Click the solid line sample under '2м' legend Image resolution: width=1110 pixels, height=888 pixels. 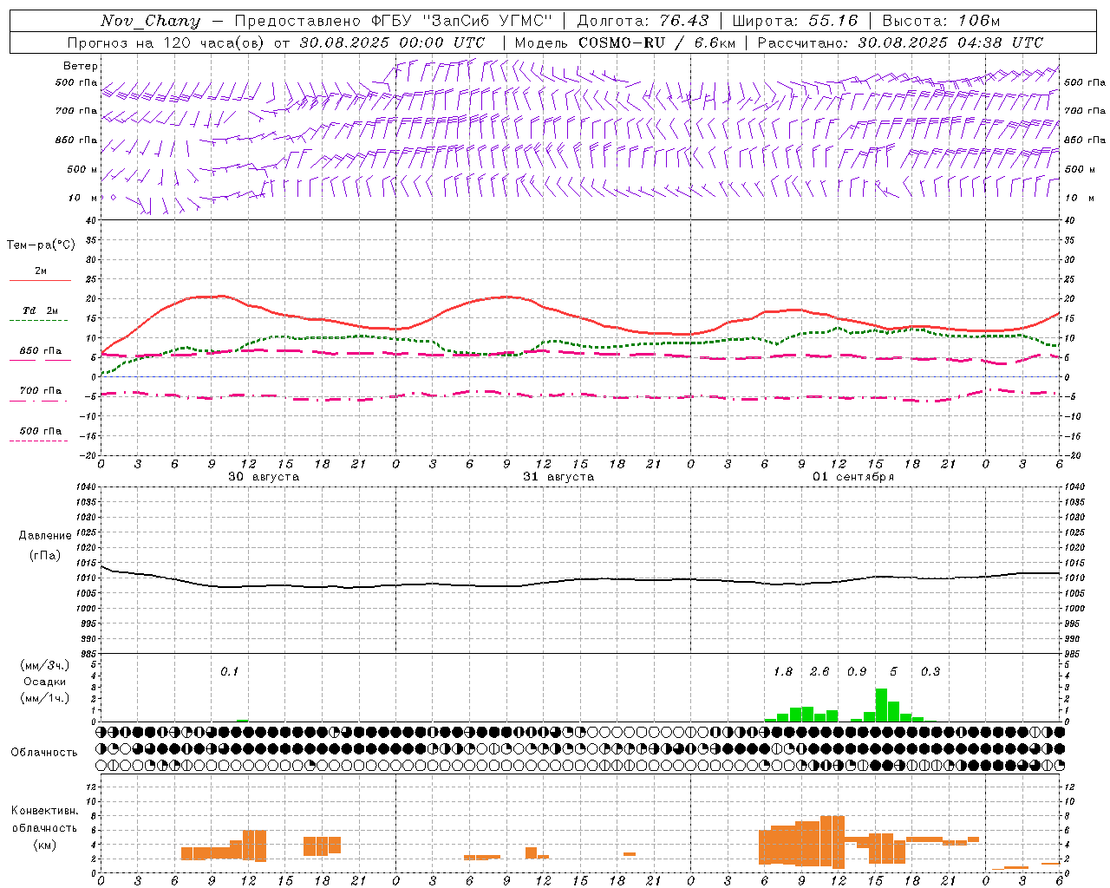click(40, 281)
